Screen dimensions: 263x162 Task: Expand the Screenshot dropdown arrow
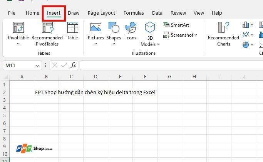point(196,35)
